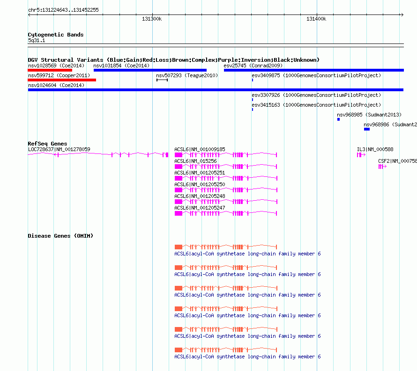The image size is (417, 371).
Task: Open the nsv507293 (Teague2010) label
Action: 187,75
